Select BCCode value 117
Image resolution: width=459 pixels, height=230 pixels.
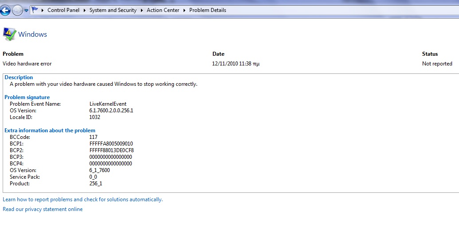pyautogui.click(x=94, y=137)
